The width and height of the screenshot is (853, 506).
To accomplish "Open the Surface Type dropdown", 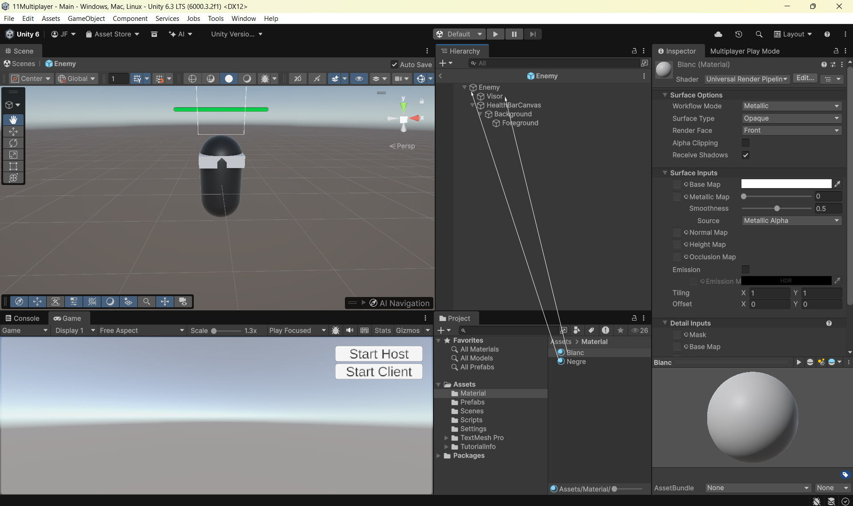I will point(791,118).
